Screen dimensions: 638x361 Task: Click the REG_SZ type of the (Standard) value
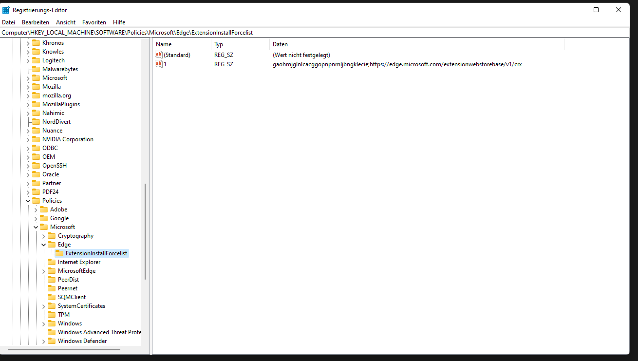click(224, 55)
